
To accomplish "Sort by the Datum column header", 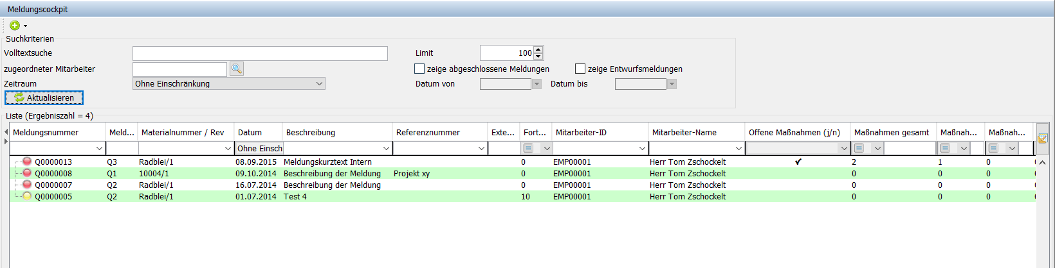I will (250, 132).
